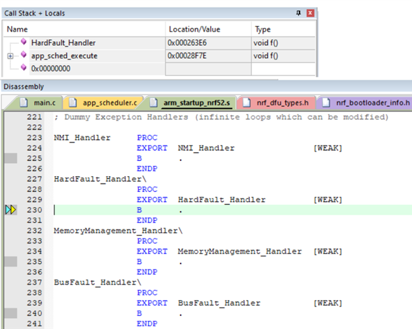Viewport: 412px width, 329px height.
Task: Open the app_scheduler.c tab
Action: pos(109,103)
